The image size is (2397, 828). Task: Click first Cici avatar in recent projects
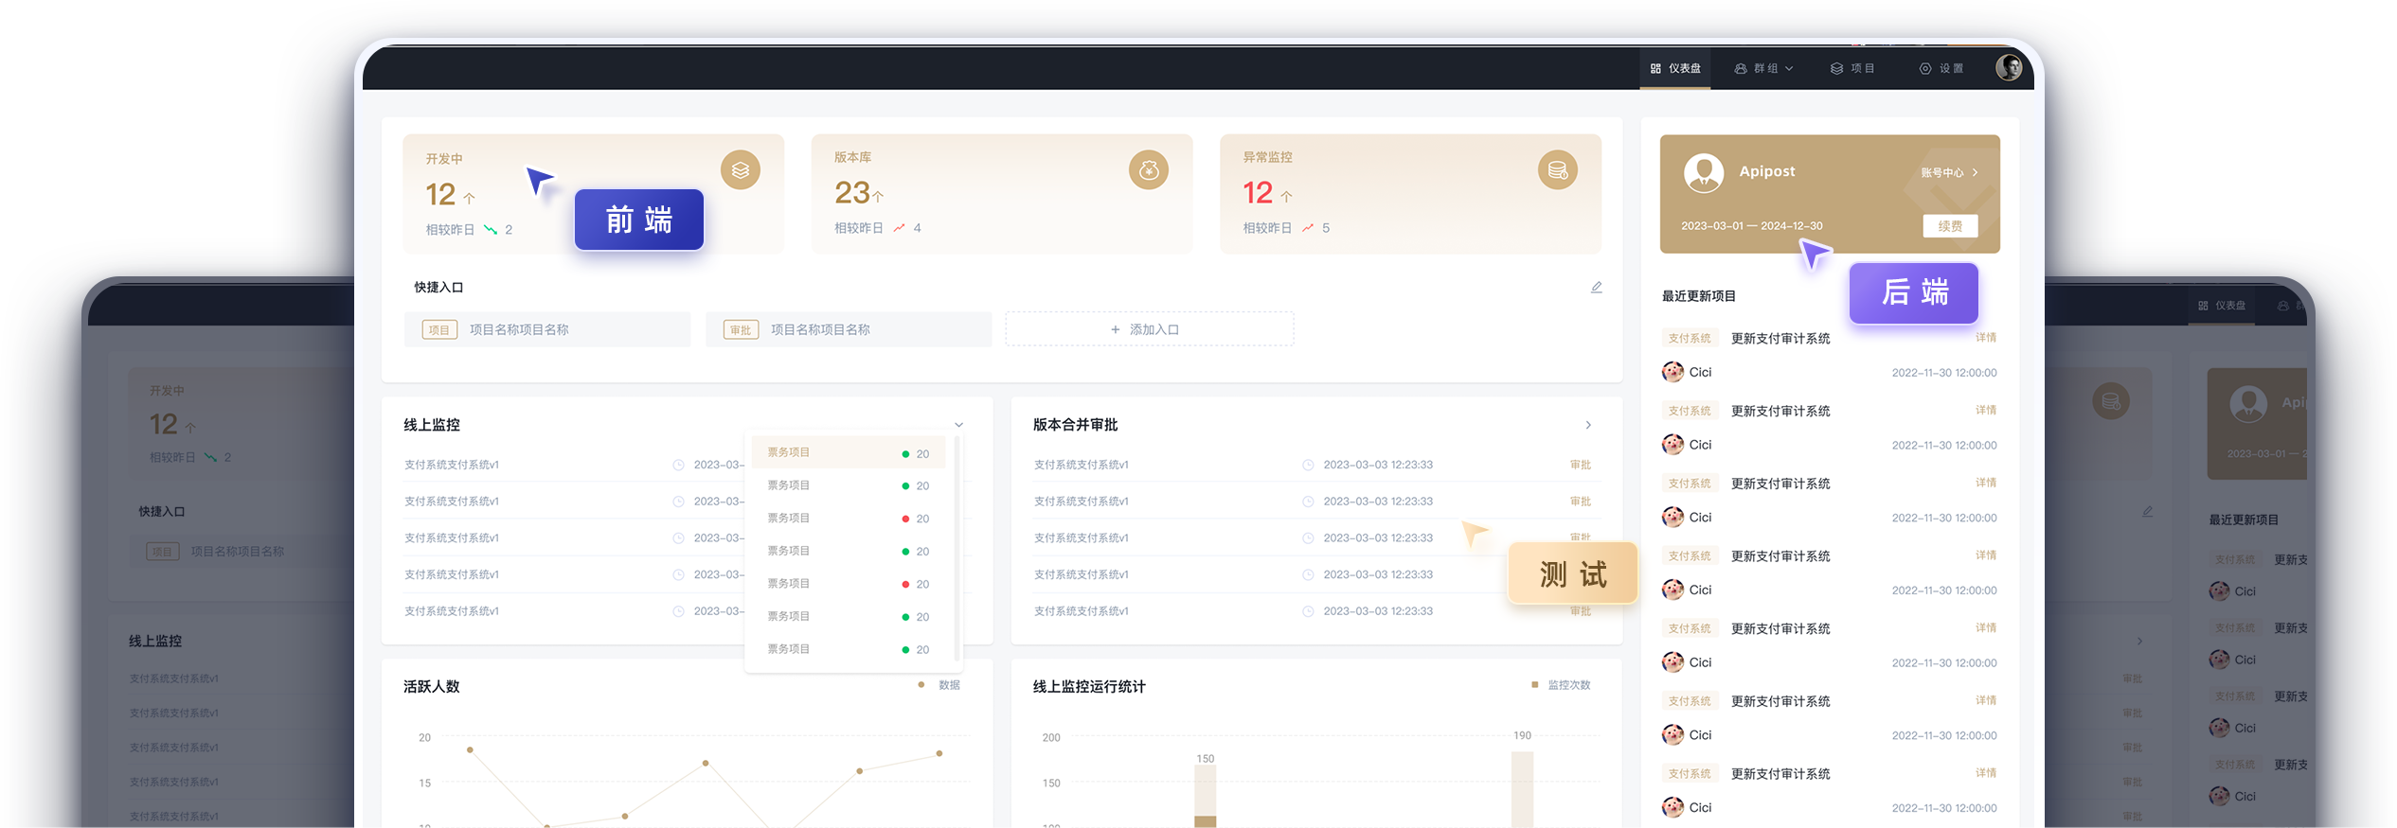coord(1673,372)
